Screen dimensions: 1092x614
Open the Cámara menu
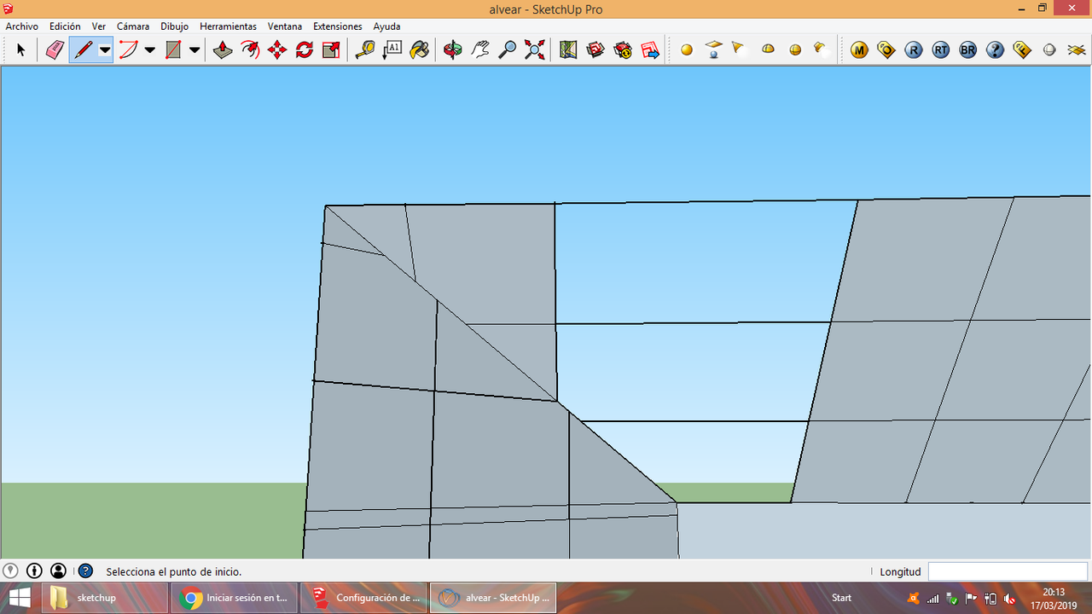133,26
